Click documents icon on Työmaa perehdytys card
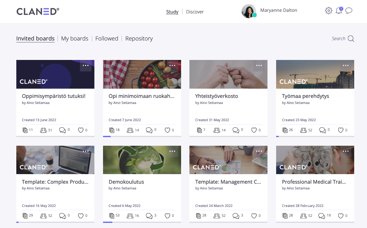This screenshot has width=367, height=228. [x=285, y=130]
